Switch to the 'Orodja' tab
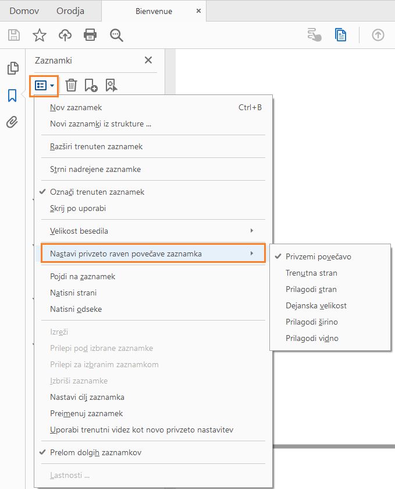 (70, 11)
